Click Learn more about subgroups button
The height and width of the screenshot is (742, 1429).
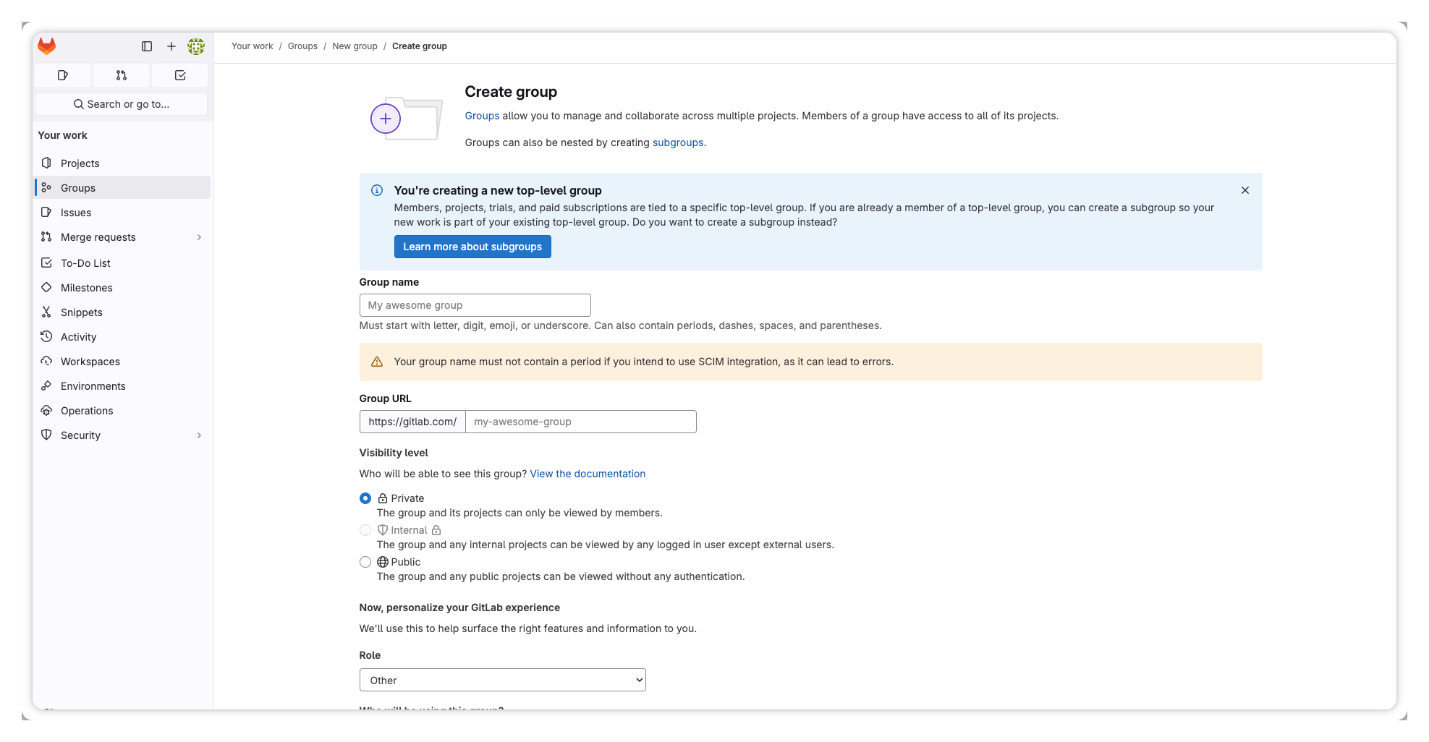pos(472,247)
